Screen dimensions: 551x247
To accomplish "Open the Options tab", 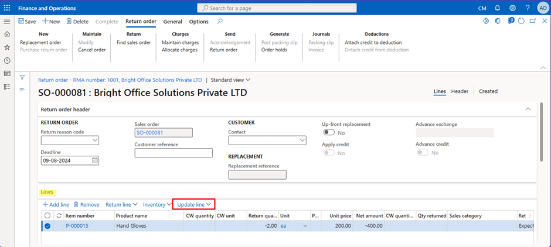I will 199,22.
